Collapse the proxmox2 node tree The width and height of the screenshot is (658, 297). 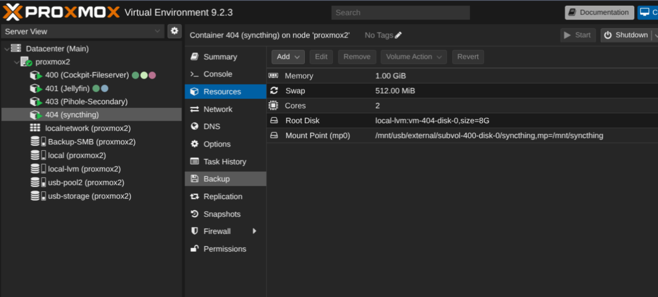pos(16,62)
